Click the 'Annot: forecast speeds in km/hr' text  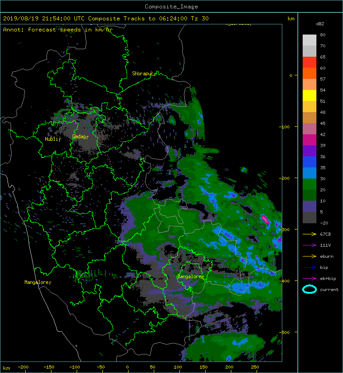pyautogui.click(x=58, y=30)
